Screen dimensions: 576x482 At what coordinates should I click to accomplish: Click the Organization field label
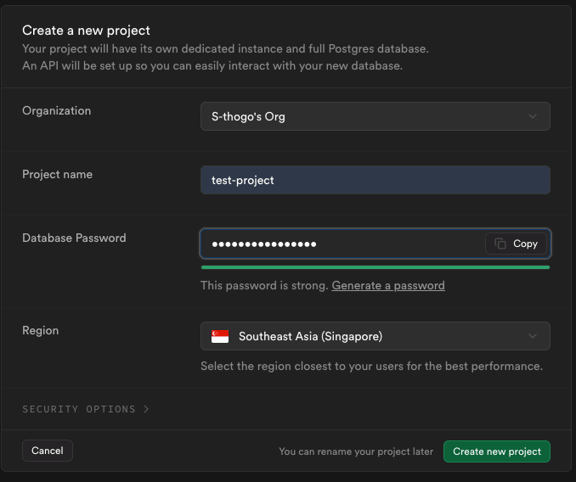pos(57,111)
